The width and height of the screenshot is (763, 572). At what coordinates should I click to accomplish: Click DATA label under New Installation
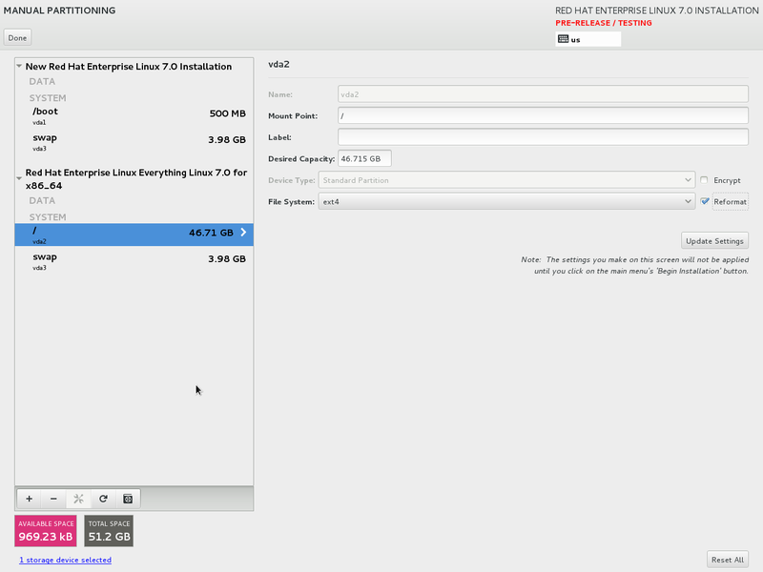tap(42, 81)
